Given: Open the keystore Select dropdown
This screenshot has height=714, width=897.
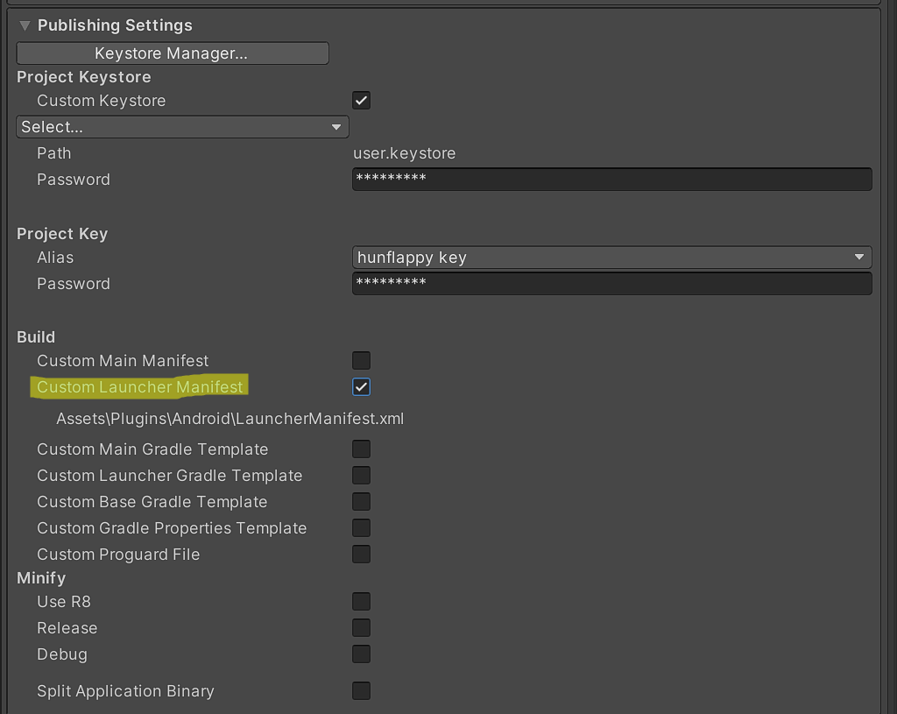Looking at the screenshot, I should click(182, 127).
